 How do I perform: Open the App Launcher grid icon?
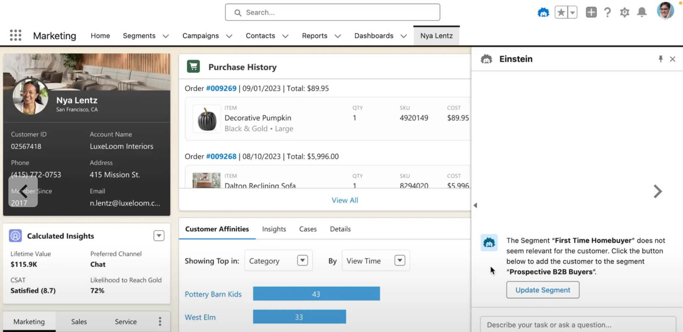(16, 35)
